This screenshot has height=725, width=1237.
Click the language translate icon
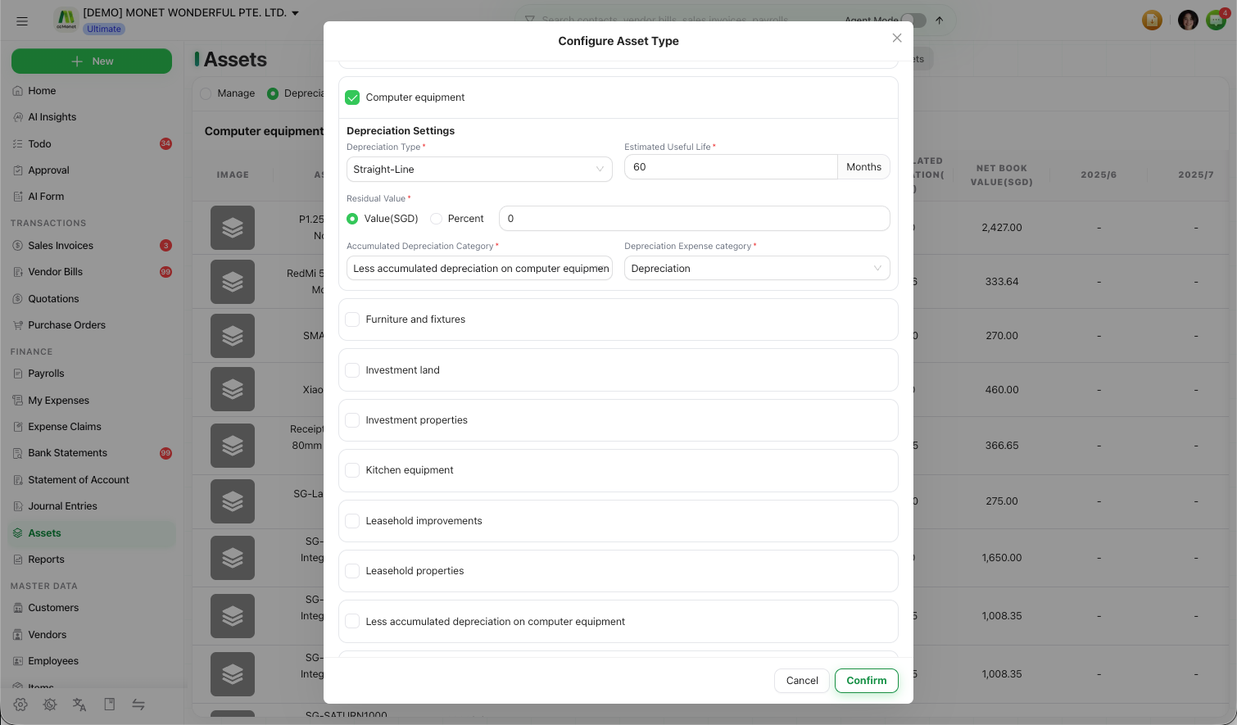click(x=79, y=705)
